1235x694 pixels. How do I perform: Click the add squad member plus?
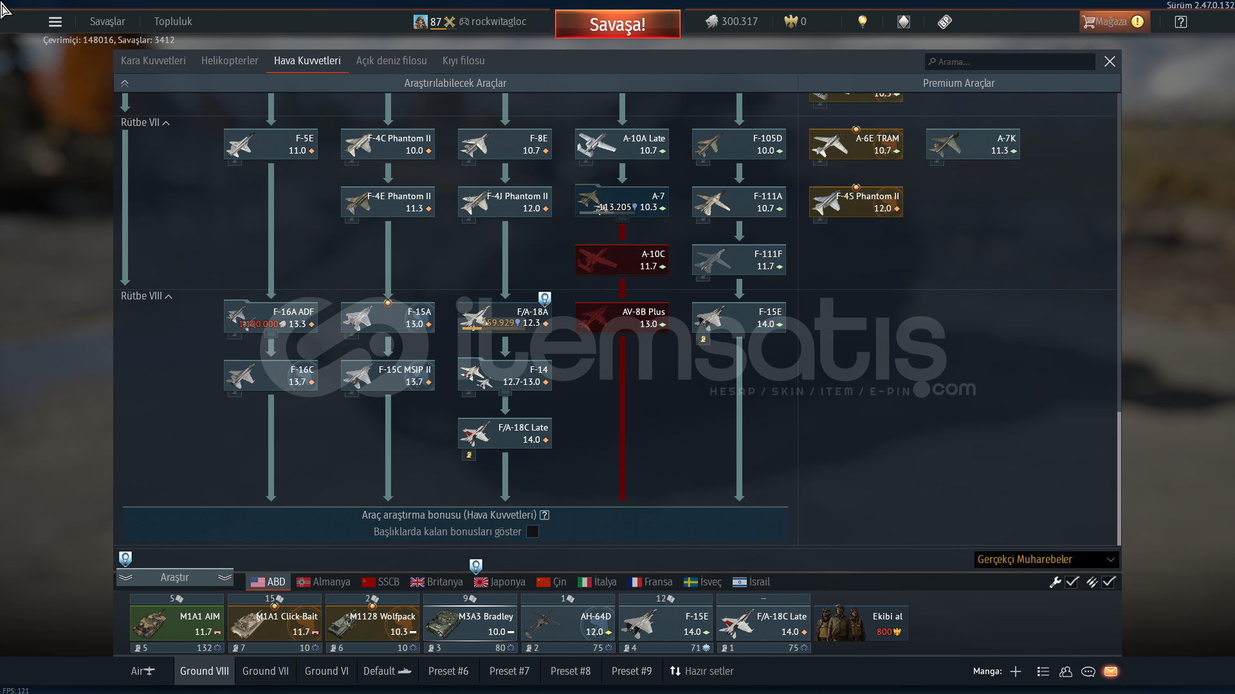tap(1016, 672)
